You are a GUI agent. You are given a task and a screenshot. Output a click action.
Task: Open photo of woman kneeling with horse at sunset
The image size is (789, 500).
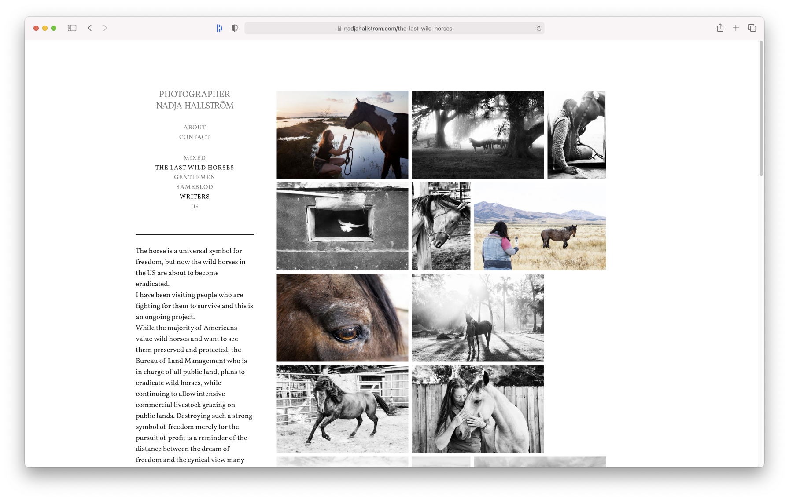click(342, 135)
